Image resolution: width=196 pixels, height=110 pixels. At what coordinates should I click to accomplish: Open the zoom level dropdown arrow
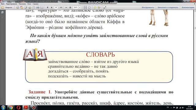tap(80, 7)
